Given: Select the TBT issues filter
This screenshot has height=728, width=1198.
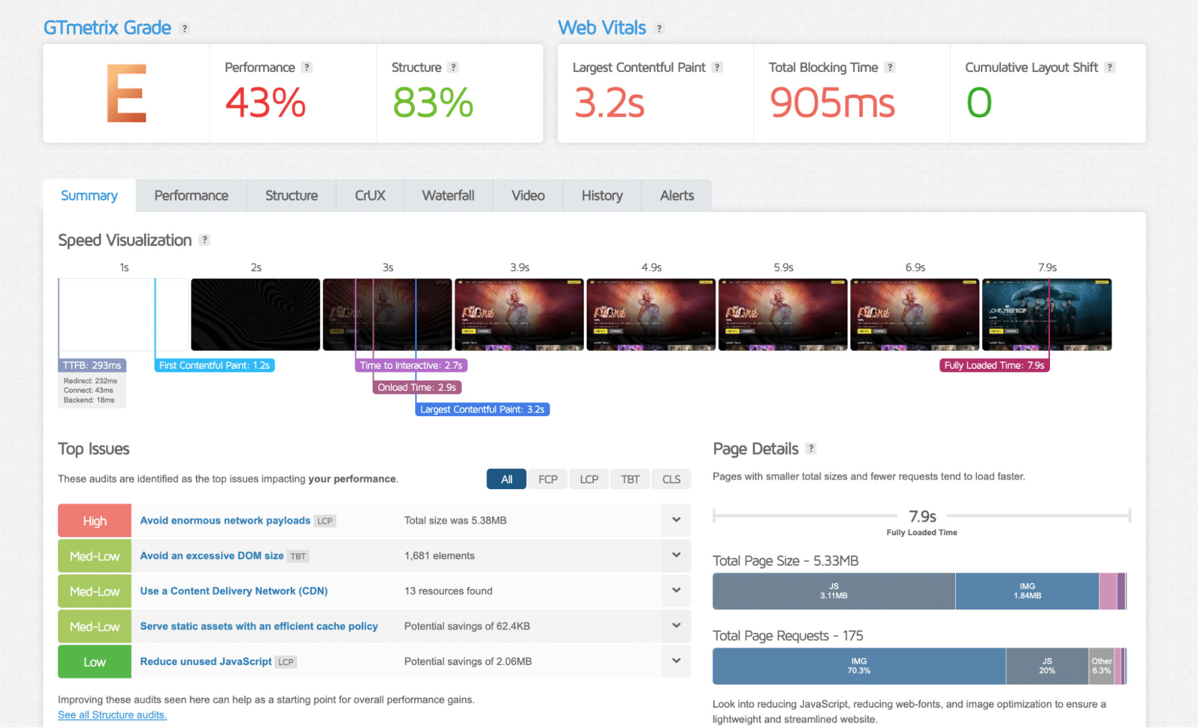Looking at the screenshot, I should pyautogui.click(x=629, y=479).
